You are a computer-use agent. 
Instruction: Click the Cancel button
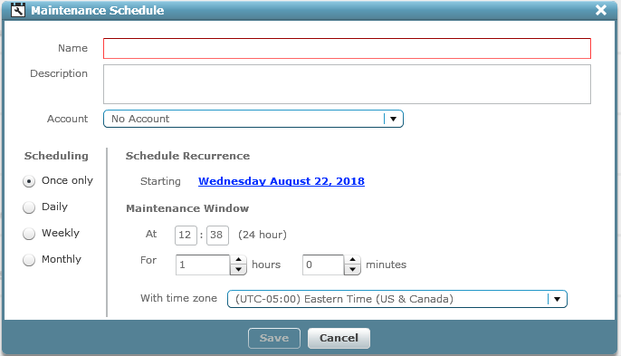[x=339, y=338]
